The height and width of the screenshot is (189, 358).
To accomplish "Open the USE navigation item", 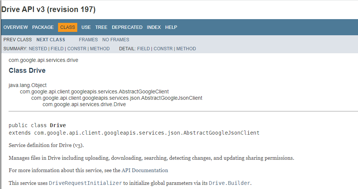I will pyautogui.click(x=86, y=27).
